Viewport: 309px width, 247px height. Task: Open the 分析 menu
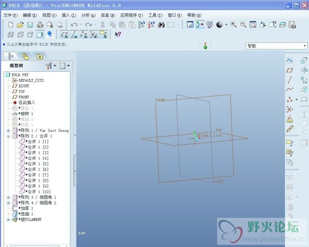[x=88, y=15]
